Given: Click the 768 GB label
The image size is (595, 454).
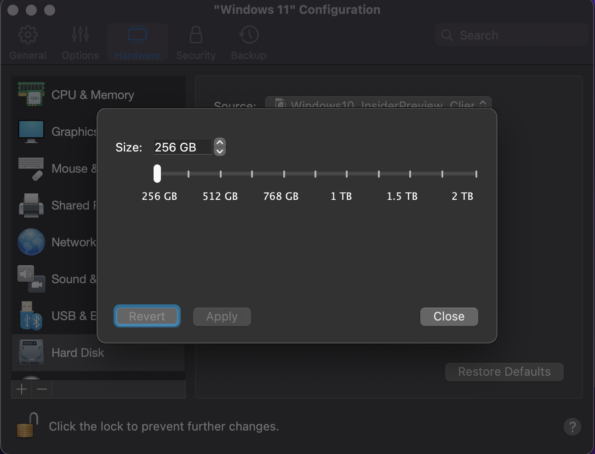Looking at the screenshot, I should click(281, 196).
